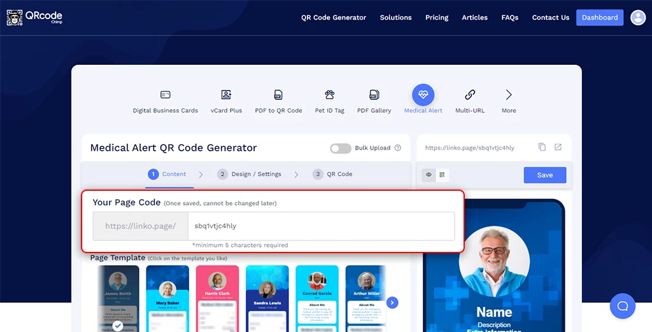Viewport: 652px width, 332px height.
Task: Click the Digital Business Cards icon
Action: [x=166, y=95]
